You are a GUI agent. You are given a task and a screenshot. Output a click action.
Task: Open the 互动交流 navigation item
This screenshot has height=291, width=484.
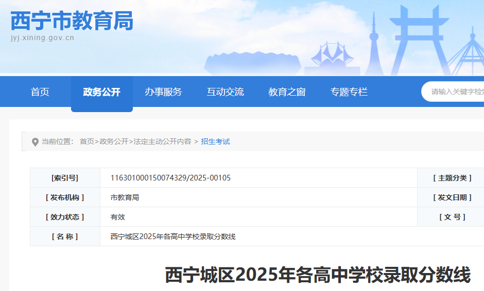coord(225,92)
